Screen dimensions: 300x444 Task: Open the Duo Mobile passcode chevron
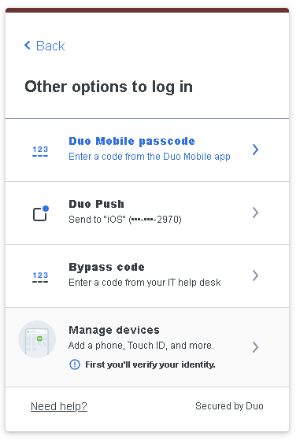pos(255,150)
